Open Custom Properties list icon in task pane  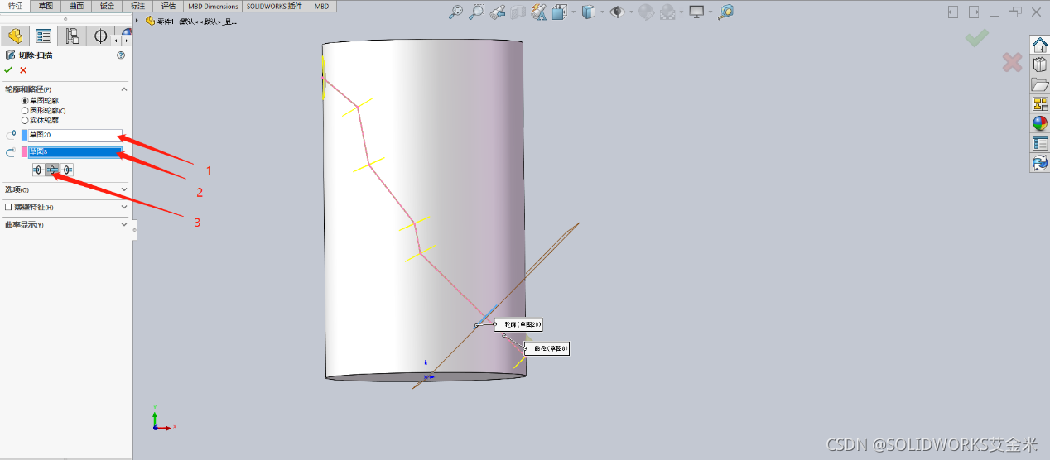pos(1040,143)
